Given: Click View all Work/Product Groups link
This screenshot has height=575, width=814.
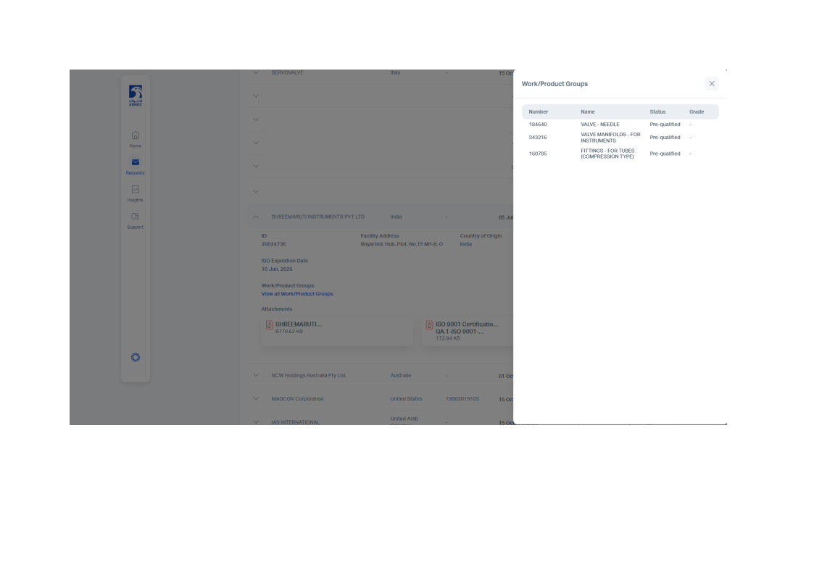Looking at the screenshot, I should [x=297, y=294].
